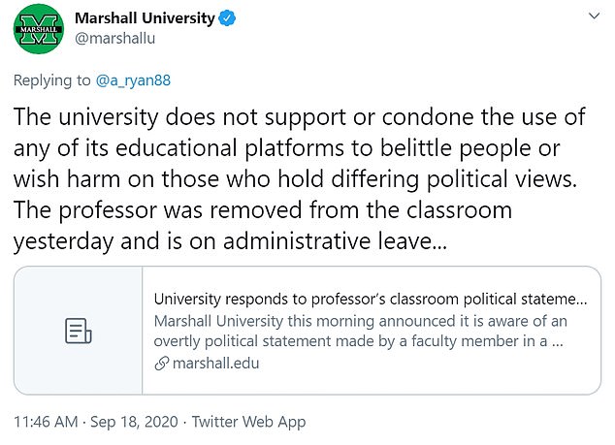
Task: Click the link card thumbnail placeholder area
Action: coord(78,331)
